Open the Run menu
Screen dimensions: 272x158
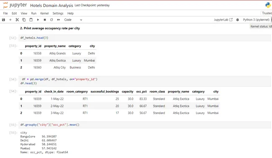click(x=33, y=13)
